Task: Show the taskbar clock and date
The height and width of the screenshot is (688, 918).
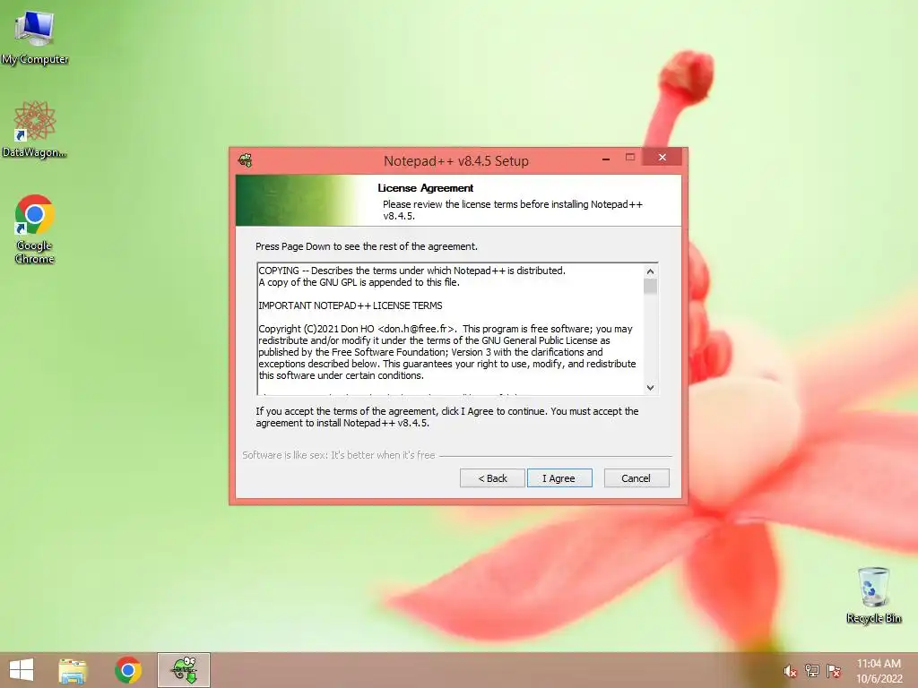Action: click(879, 671)
